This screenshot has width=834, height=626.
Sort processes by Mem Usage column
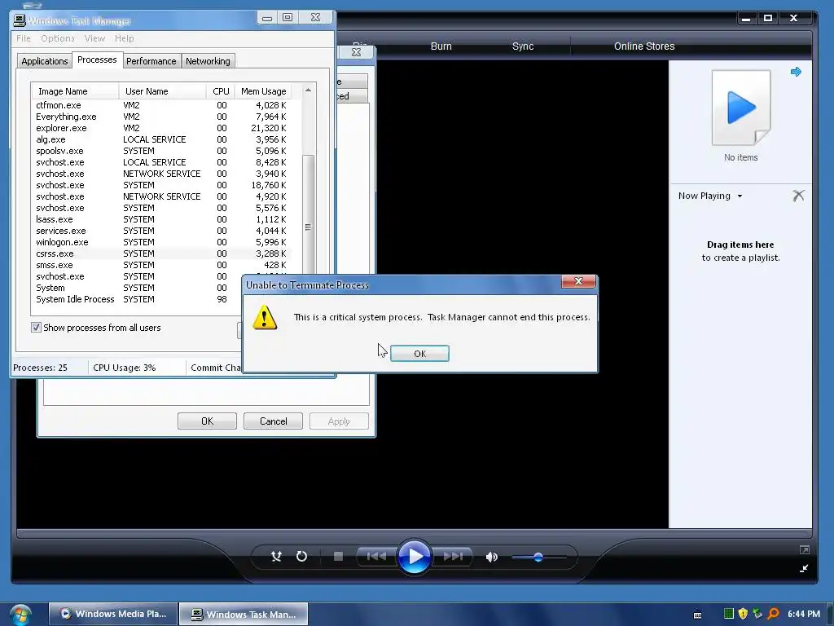tap(263, 91)
